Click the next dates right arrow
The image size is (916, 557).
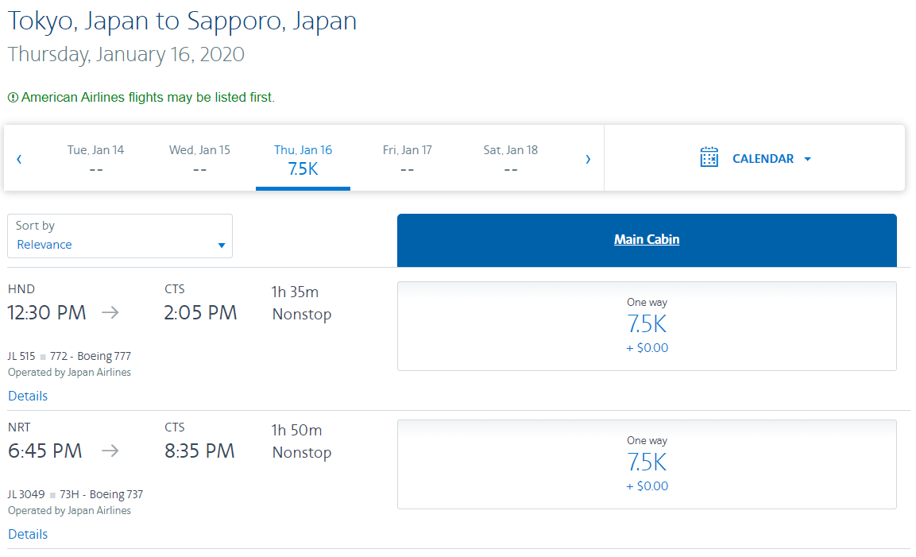click(588, 159)
